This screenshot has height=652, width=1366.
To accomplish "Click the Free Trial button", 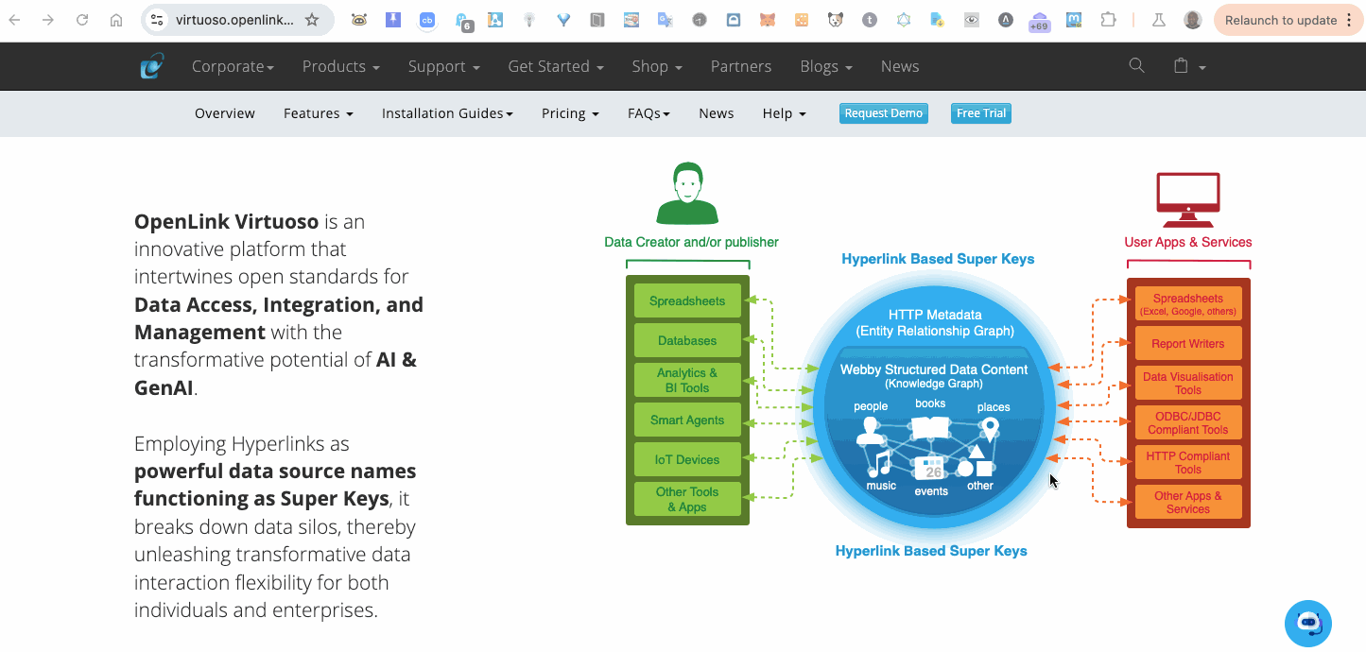I will click(981, 113).
